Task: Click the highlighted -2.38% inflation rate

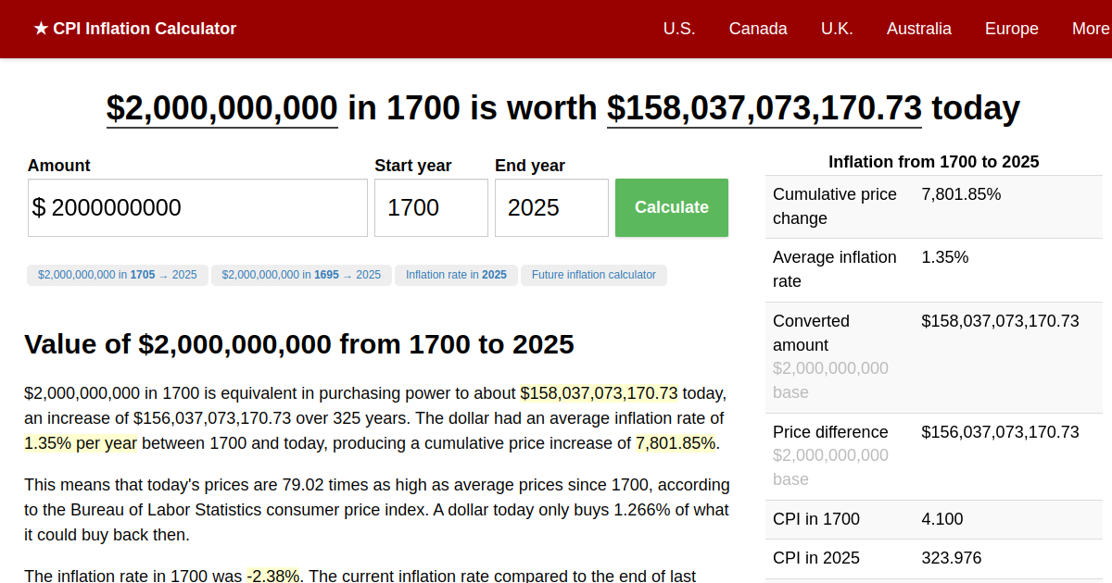Action: coord(275,576)
